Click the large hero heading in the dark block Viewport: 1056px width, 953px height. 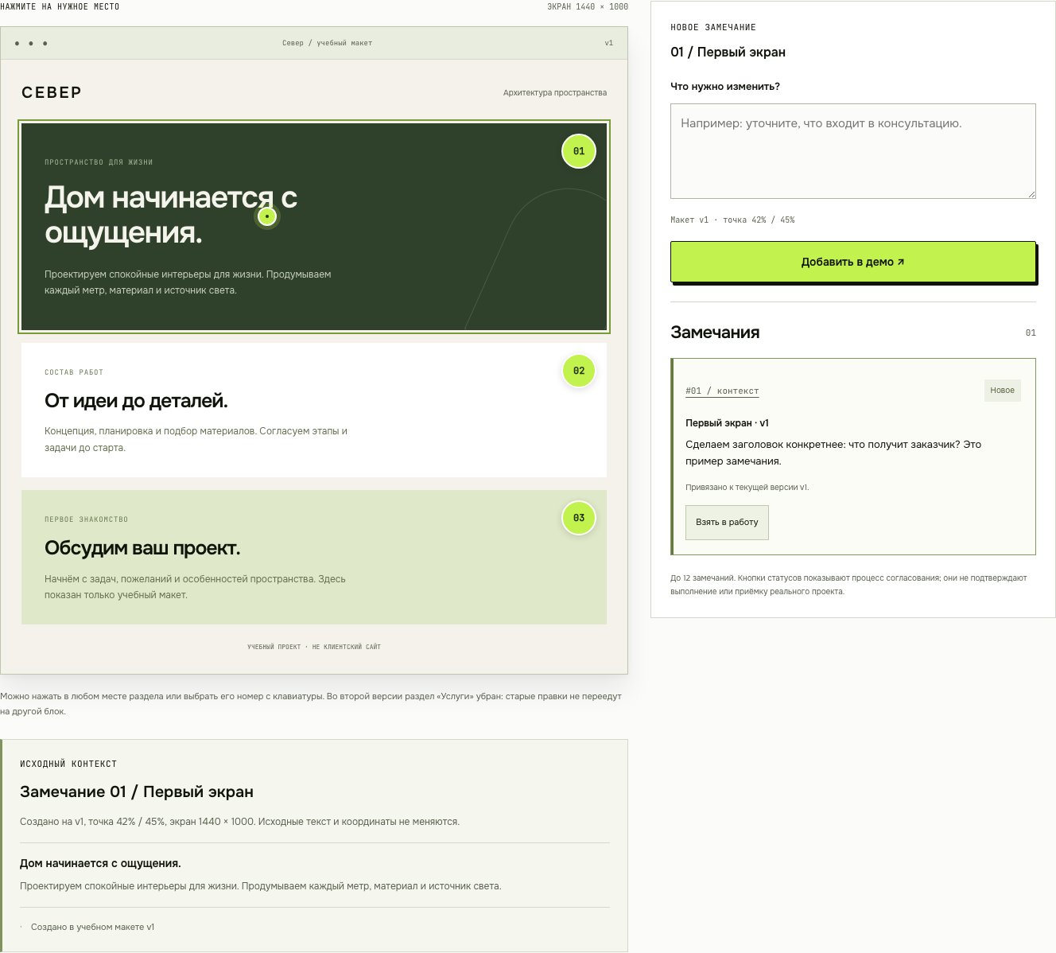click(x=171, y=215)
